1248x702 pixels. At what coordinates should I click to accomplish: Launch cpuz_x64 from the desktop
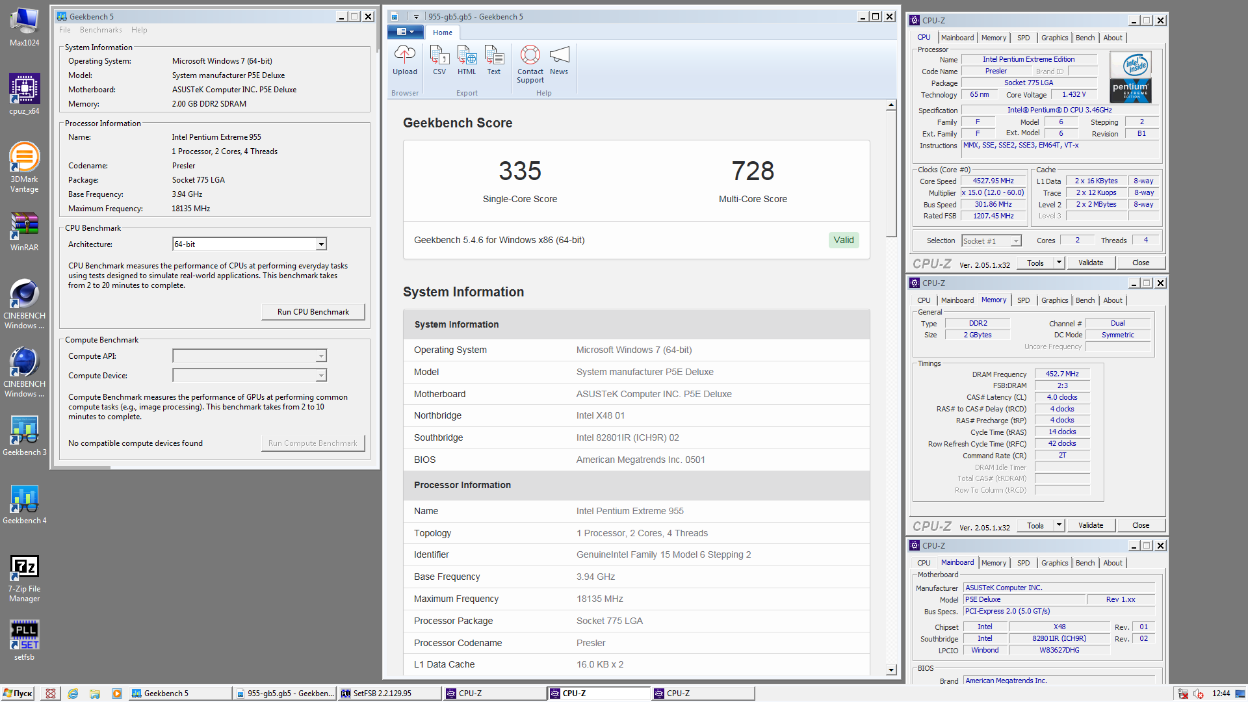pos(24,94)
